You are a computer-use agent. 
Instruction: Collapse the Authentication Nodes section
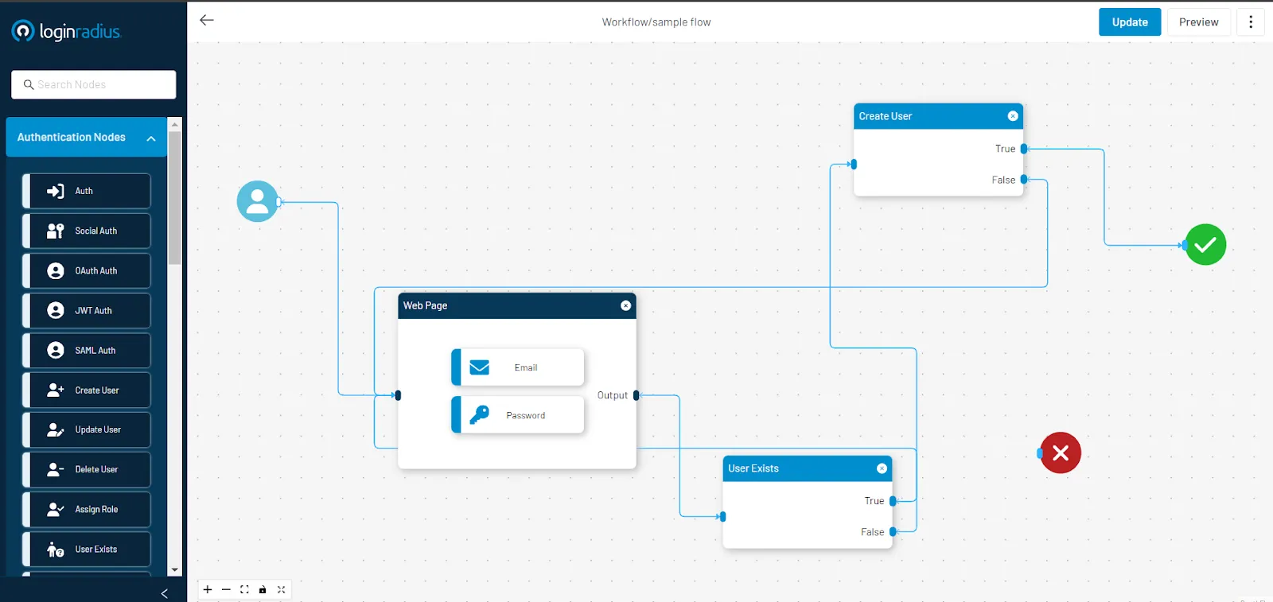[150, 138]
